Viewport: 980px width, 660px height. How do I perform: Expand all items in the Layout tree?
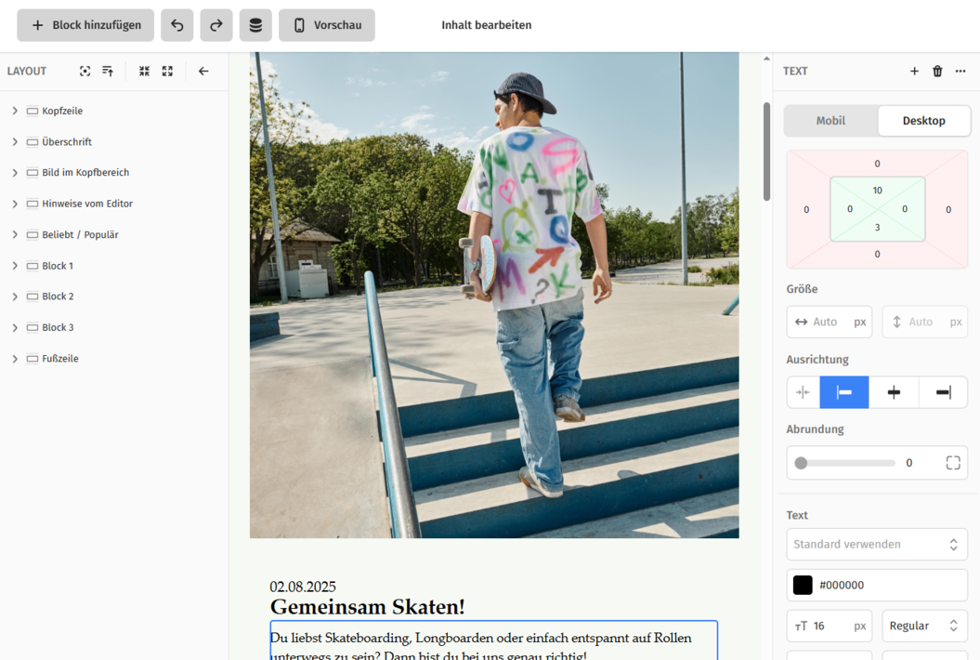167,71
